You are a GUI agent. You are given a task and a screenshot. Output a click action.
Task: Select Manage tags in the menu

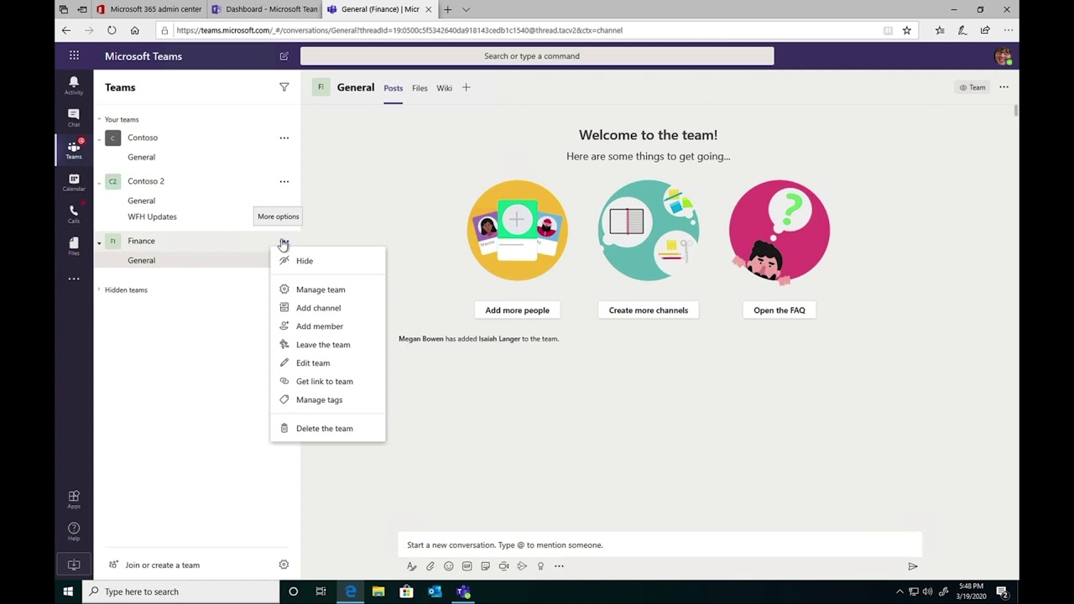pyautogui.click(x=327, y=400)
